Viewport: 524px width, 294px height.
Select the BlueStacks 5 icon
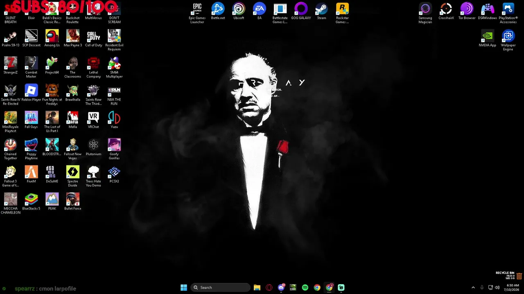pyautogui.click(x=31, y=202)
